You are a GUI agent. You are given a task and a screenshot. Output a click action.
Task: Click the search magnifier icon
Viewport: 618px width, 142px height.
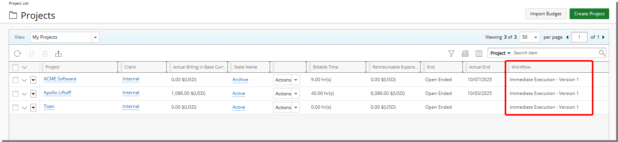point(602,53)
